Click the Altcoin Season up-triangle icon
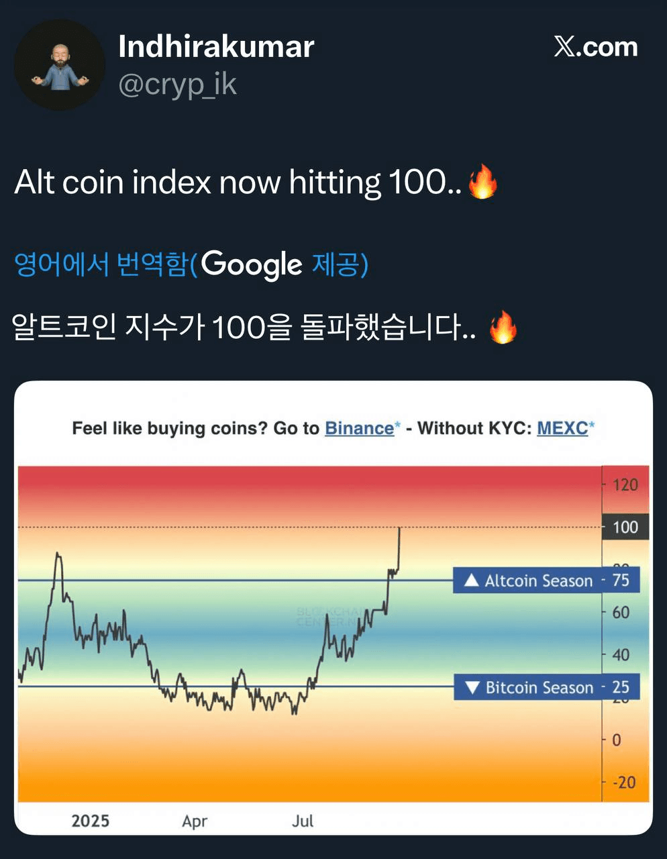Image resolution: width=667 pixels, height=859 pixels. click(471, 580)
